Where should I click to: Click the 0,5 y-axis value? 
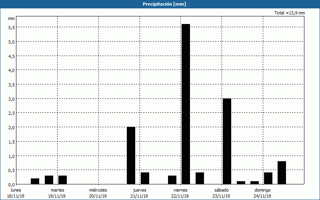point(12,170)
